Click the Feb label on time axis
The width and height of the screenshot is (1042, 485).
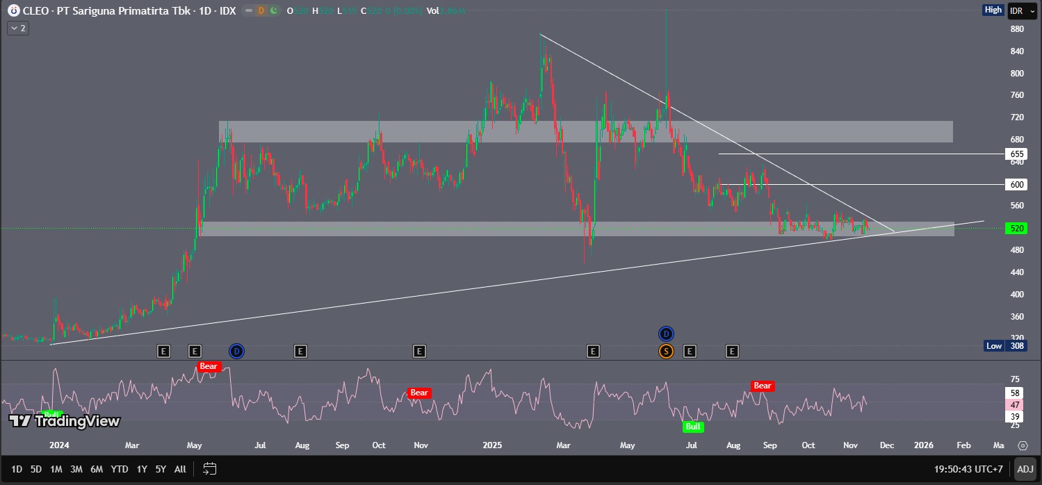pos(963,445)
